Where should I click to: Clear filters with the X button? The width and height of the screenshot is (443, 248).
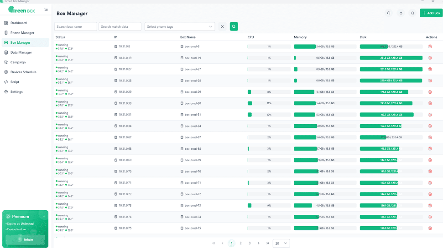click(222, 26)
